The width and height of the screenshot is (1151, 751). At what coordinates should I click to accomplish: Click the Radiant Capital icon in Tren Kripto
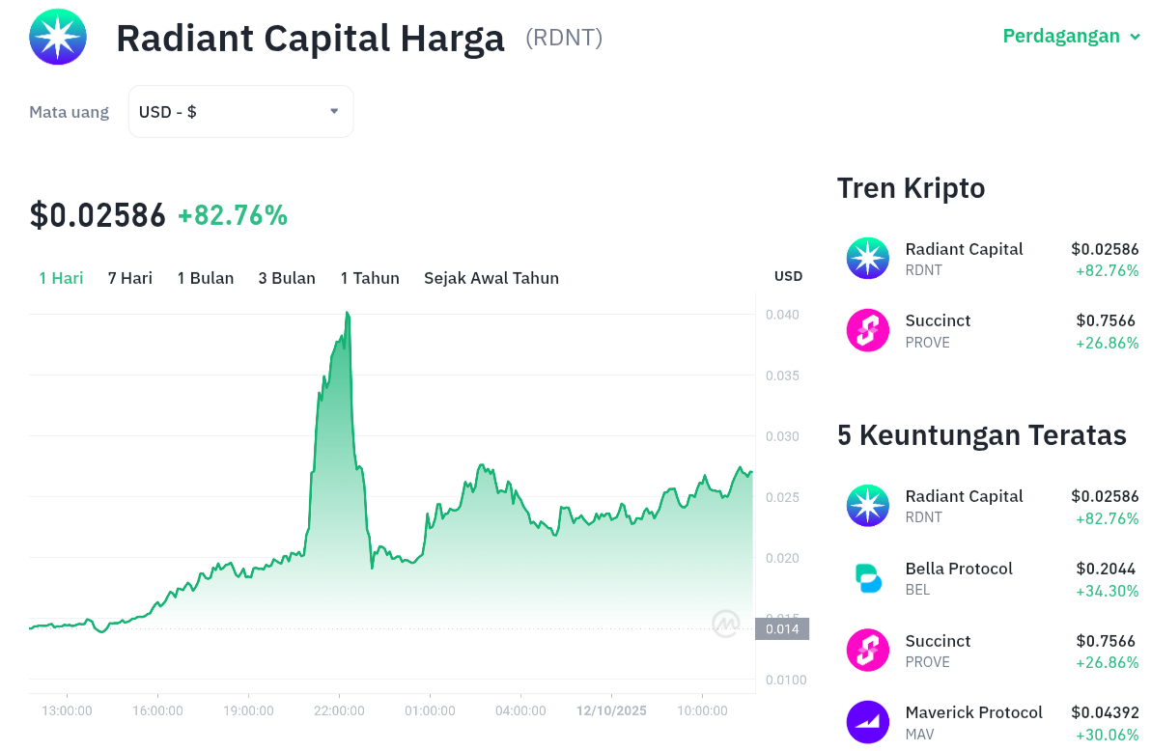(x=867, y=258)
